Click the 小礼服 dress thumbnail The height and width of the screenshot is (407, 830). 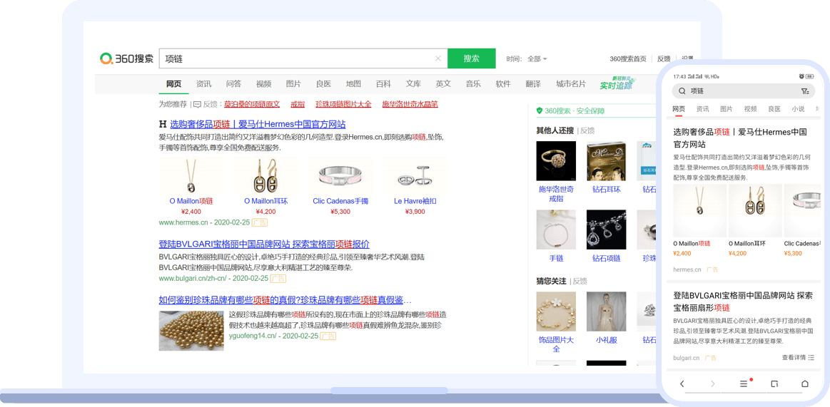click(607, 311)
